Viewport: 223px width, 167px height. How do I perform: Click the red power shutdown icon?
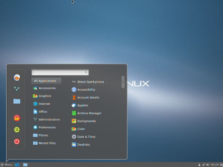pyautogui.click(x=17, y=142)
